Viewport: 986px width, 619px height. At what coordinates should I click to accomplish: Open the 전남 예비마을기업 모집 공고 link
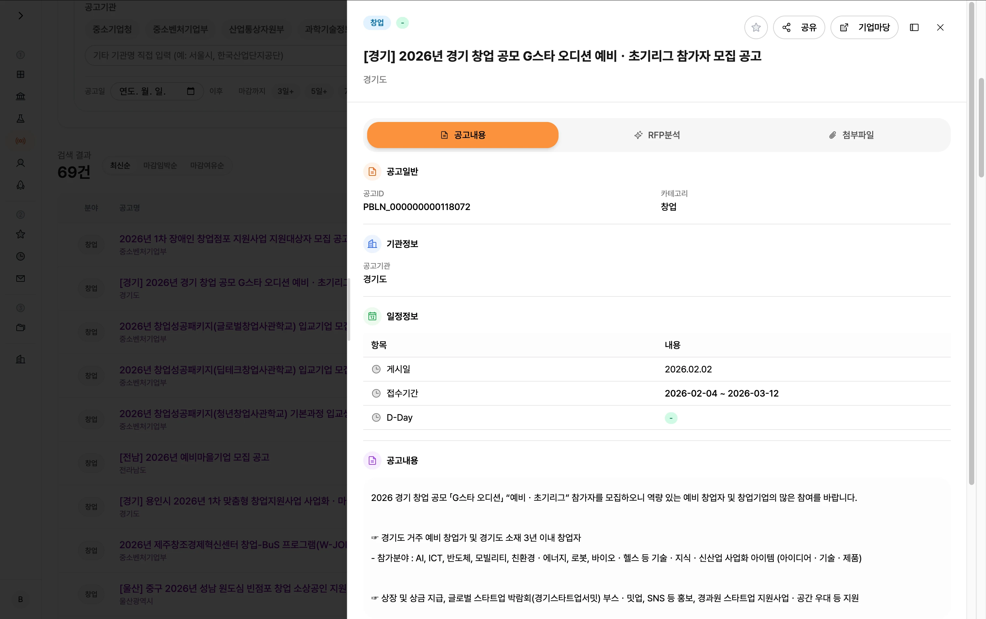[194, 457]
